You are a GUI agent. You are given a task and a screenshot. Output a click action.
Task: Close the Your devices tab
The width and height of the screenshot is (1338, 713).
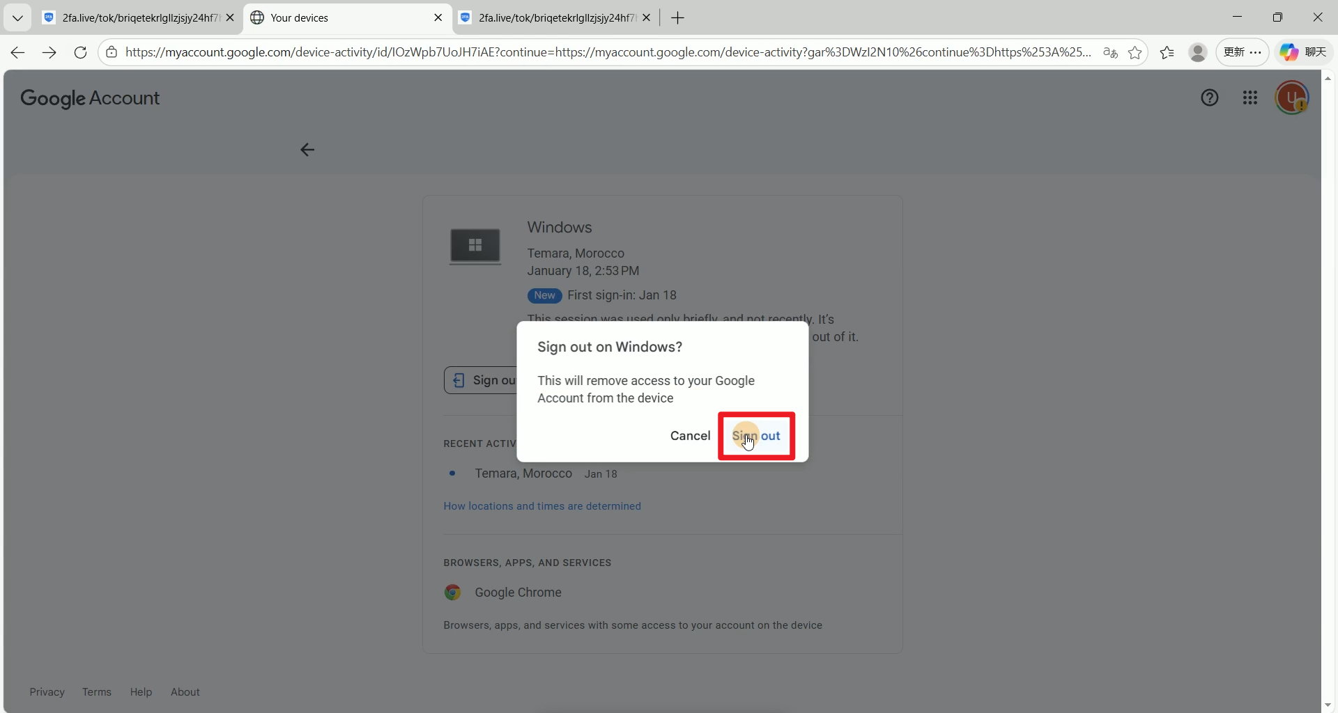pyautogui.click(x=438, y=18)
